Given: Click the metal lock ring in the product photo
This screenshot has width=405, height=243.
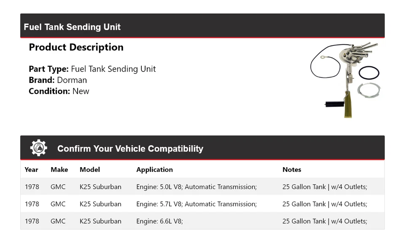Looking at the screenshot, I should click(369, 90).
